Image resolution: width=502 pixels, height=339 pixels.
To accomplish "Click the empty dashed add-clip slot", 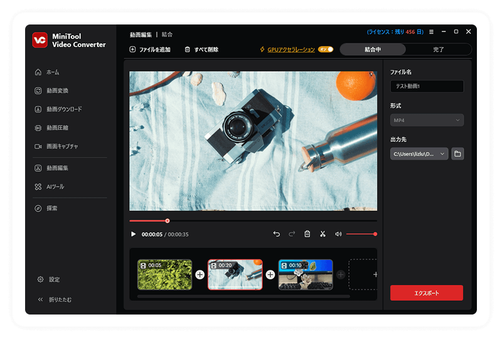I will point(363,274).
